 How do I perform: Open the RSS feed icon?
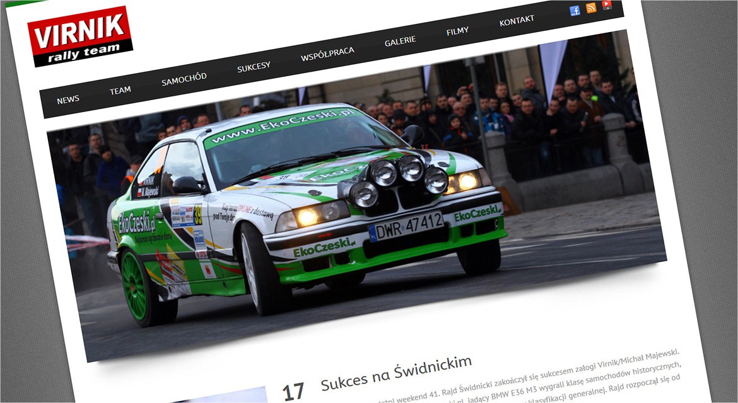pos(591,8)
